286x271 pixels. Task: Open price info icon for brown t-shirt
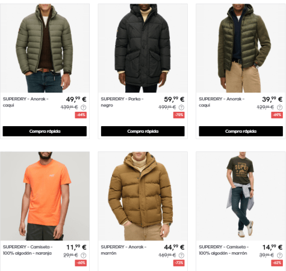(x=279, y=255)
